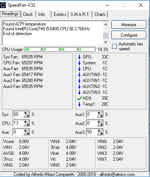Adjust Sys fan speed spinner arrows
Image resolution: width=150 pixels, height=177 pixels.
26,114
